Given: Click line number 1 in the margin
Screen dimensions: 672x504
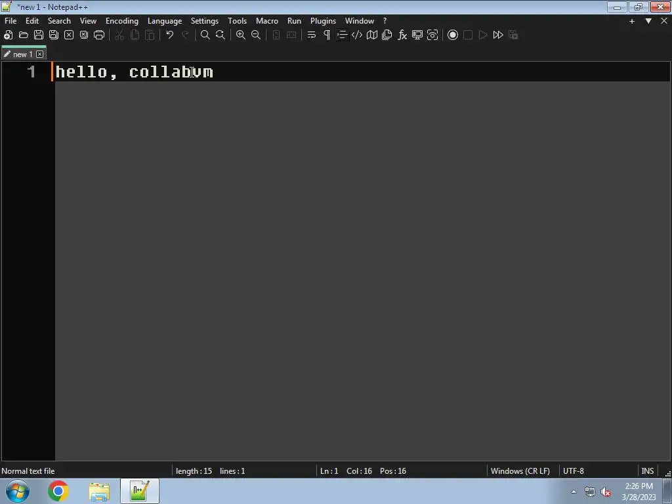Looking at the screenshot, I should pyautogui.click(x=31, y=72).
